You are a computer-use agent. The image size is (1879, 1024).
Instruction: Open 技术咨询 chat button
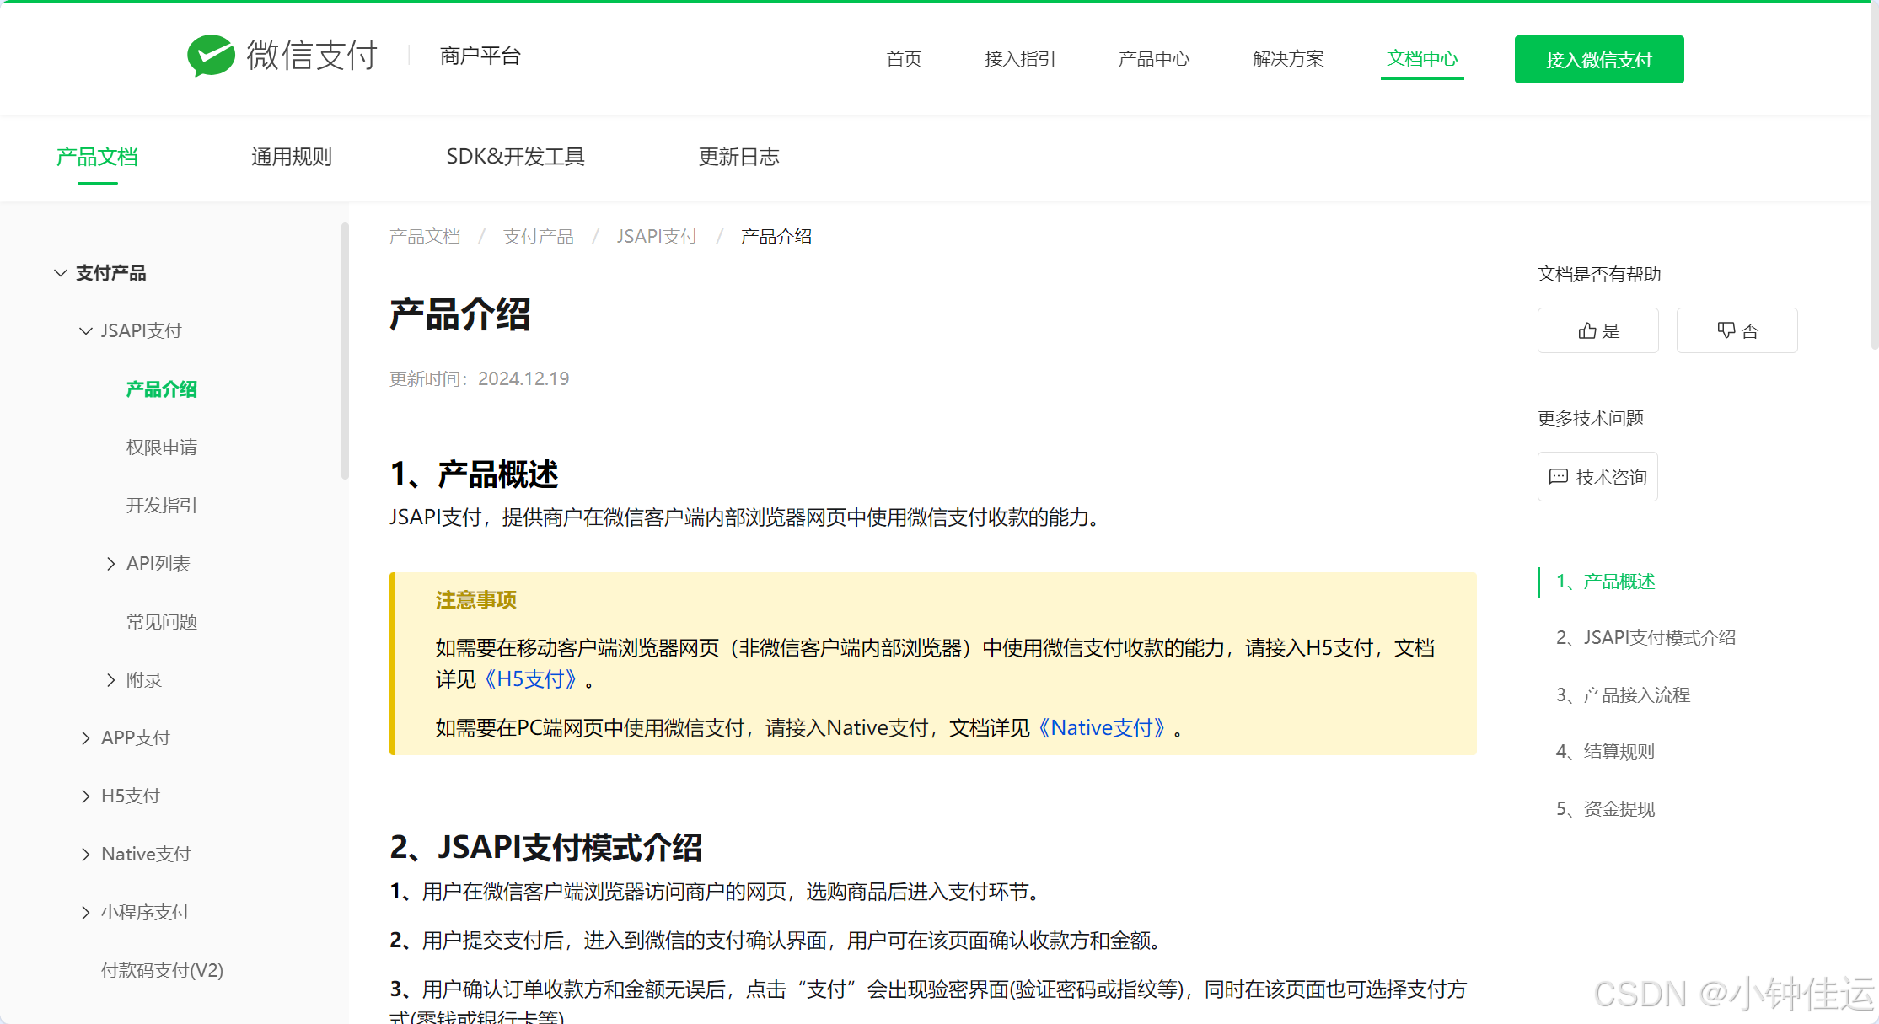point(1597,477)
